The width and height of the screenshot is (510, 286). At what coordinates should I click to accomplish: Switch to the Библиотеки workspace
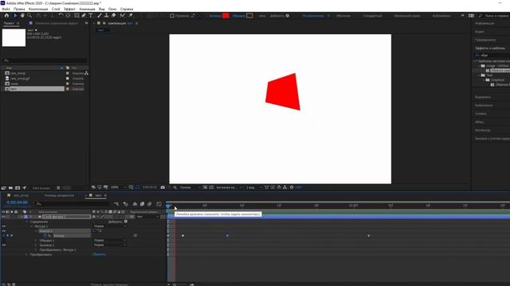pos(441,16)
